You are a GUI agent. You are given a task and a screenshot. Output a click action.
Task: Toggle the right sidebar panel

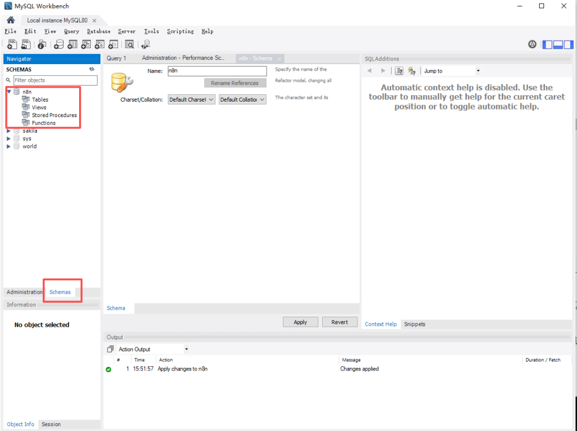pos(568,44)
